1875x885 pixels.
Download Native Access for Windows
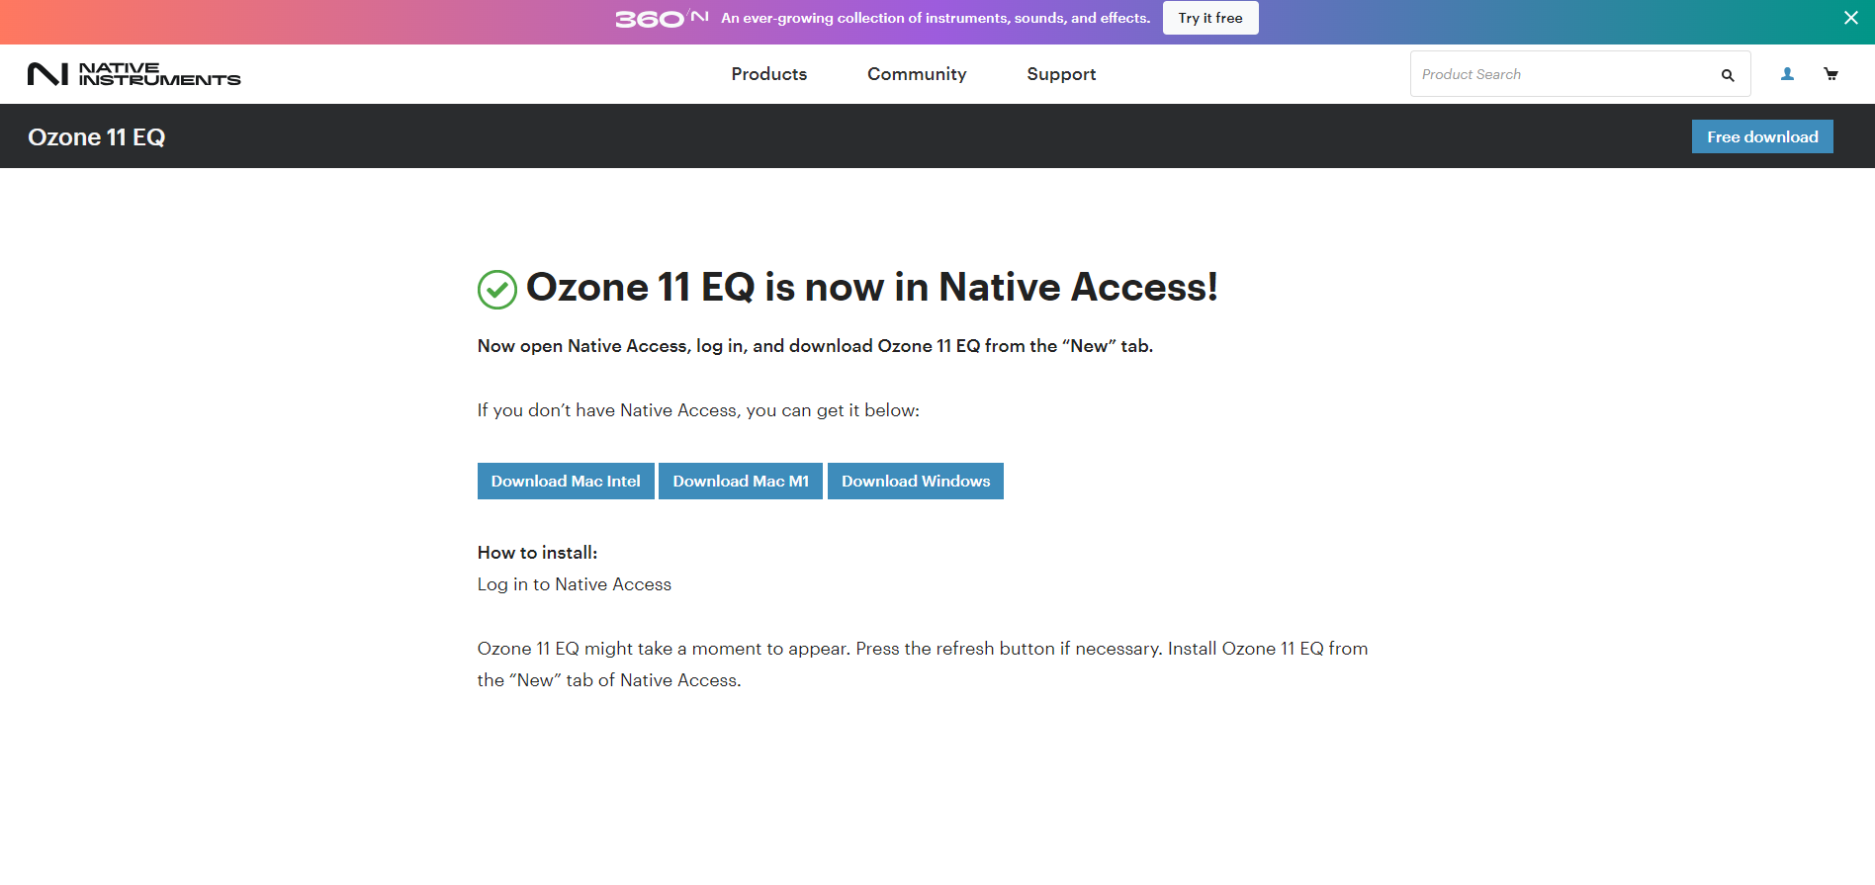(x=916, y=482)
